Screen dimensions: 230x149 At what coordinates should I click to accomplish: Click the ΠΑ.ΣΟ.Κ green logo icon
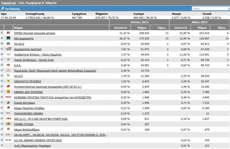click(8, 44)
